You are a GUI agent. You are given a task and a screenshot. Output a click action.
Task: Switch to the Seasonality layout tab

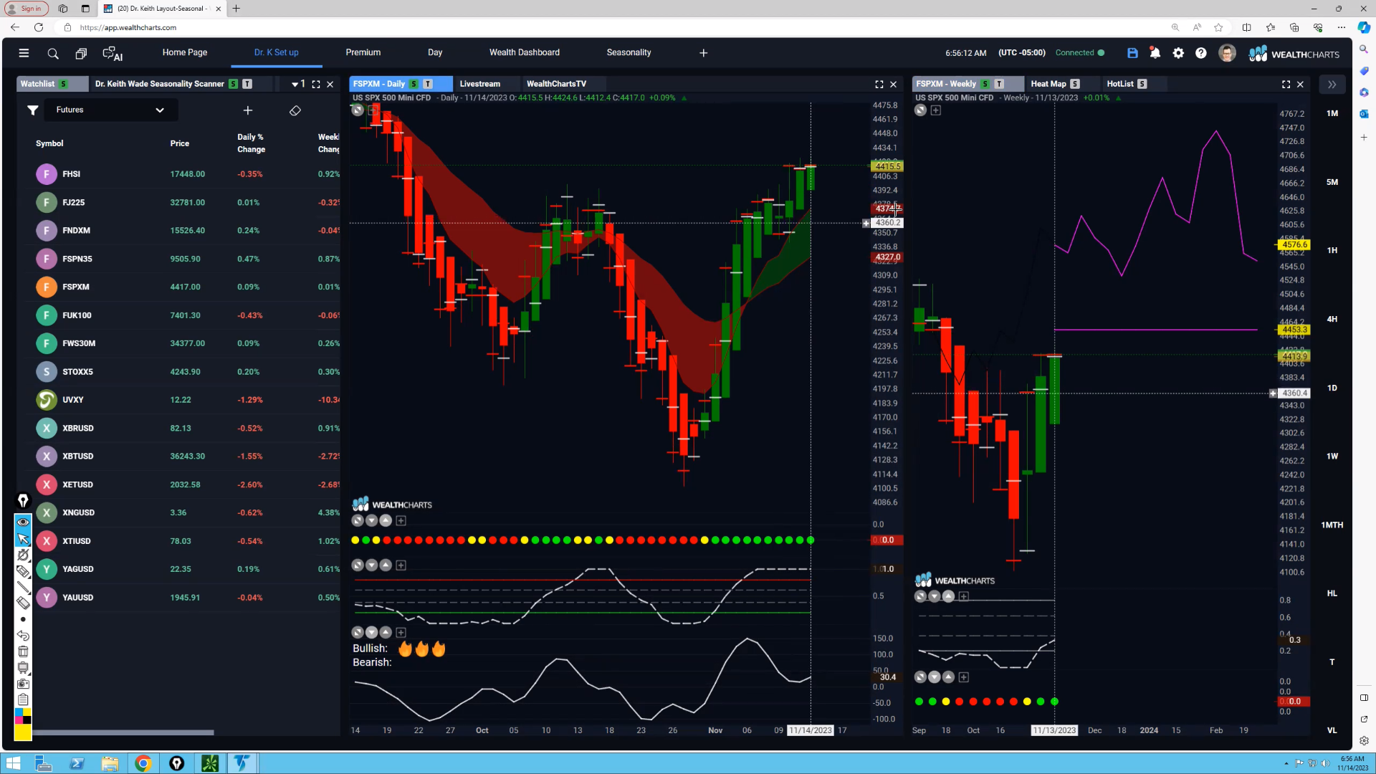629,52
